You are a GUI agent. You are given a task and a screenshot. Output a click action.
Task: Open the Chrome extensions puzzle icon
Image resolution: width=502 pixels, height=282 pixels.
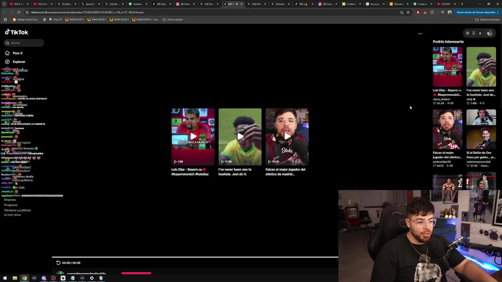(x=432, y=12)
